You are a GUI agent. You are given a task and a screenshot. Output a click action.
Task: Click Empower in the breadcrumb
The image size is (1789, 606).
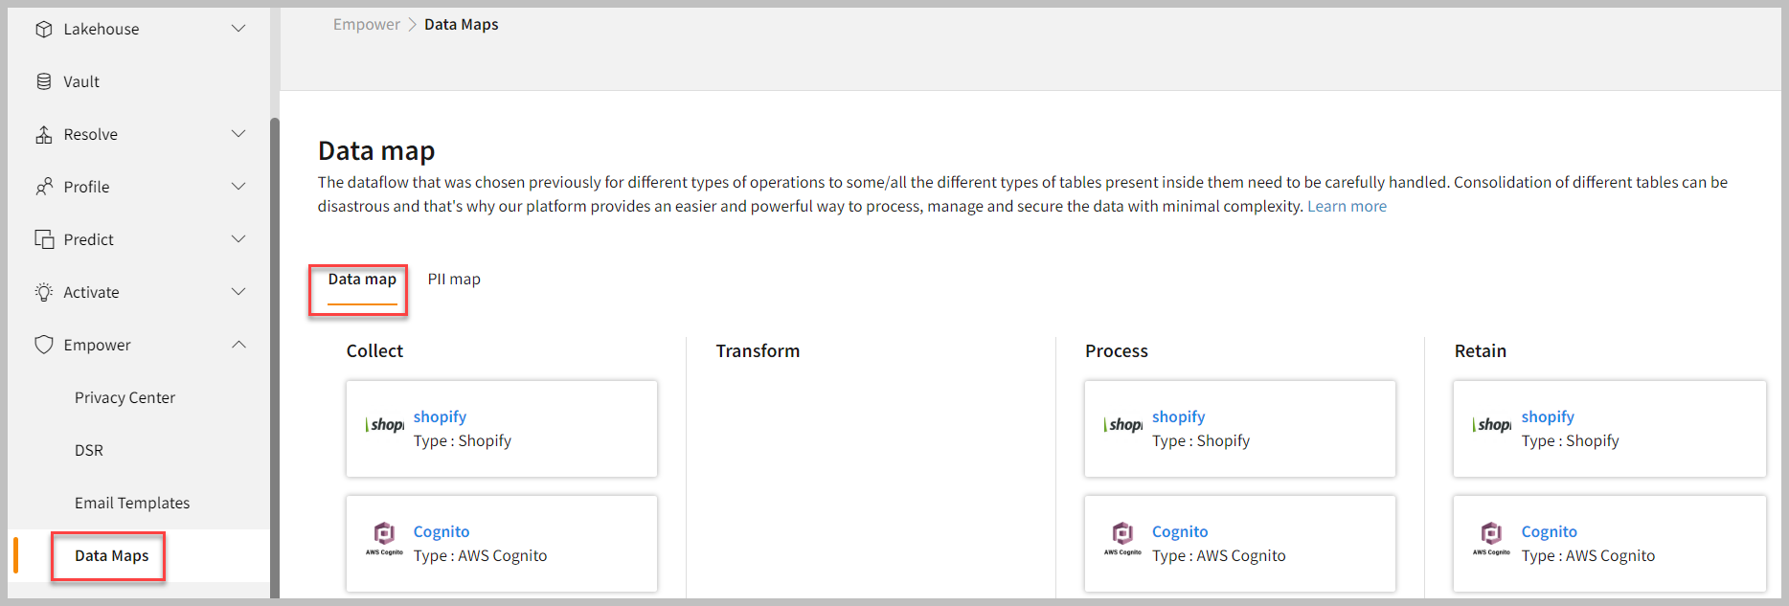click(x=366, y=25)
